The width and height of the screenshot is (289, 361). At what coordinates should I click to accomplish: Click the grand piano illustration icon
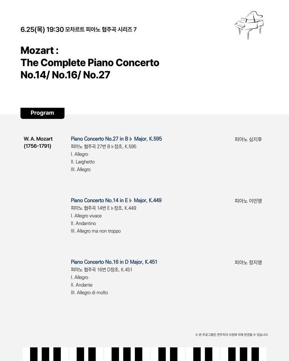click(249, 25)
